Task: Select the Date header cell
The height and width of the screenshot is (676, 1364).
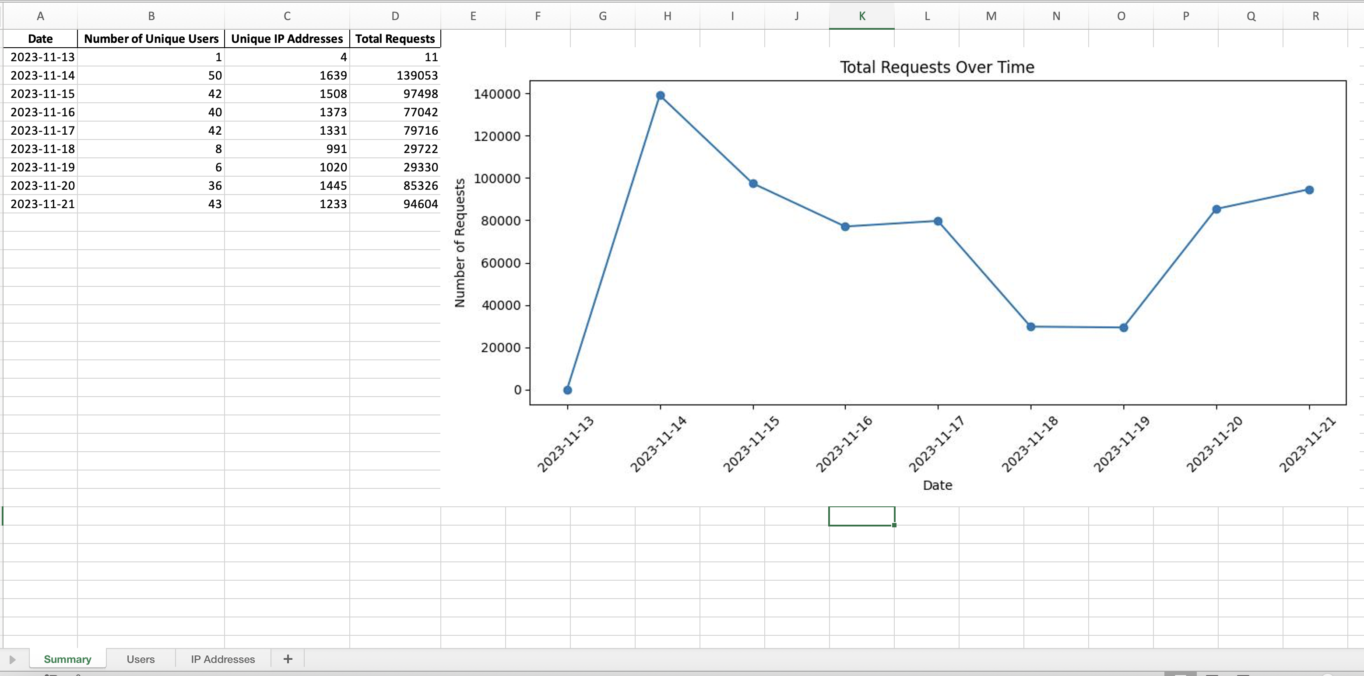Action: click(41, 38)
